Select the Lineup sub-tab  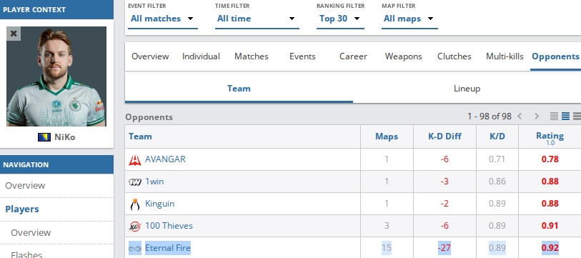click(467, 89)
